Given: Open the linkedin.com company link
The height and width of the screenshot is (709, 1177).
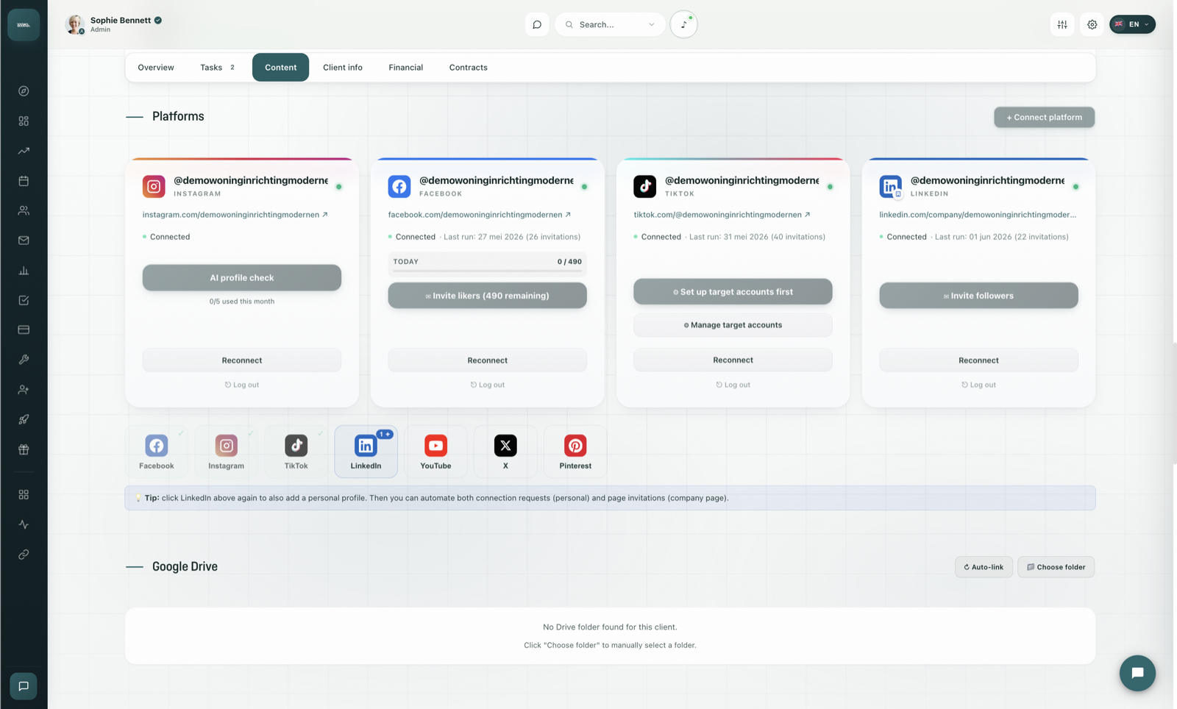Looking at the screenshot, I should 978,215.
